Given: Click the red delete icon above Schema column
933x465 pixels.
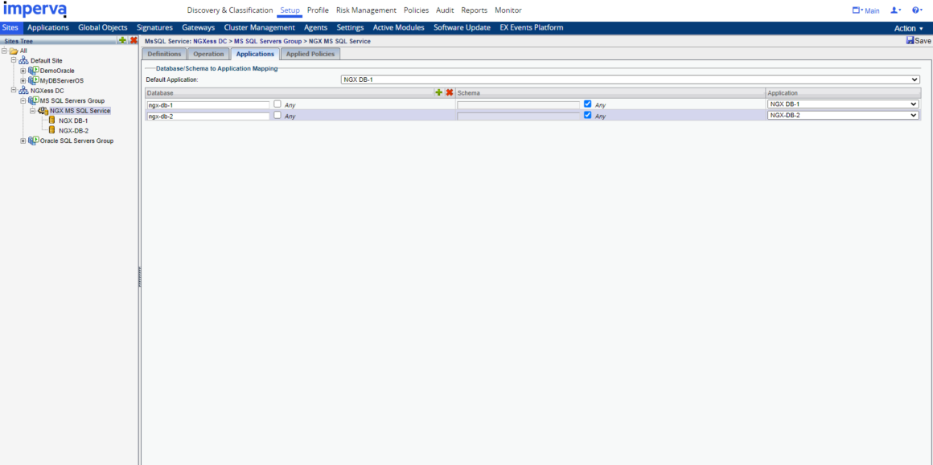Looking at the screenshot, I should [x=450, y=92].
